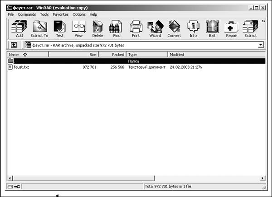Select the Extract To toolbar icon
This screenshot has height=197, width=272.
pos(39,29)
